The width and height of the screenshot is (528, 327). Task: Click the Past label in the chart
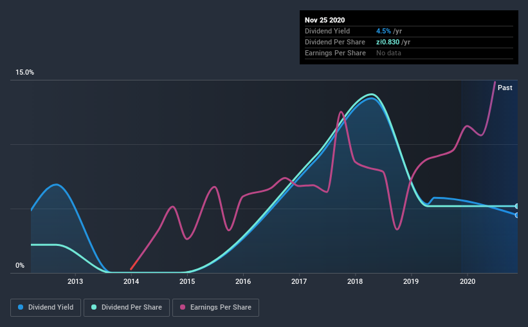point(505,88)
